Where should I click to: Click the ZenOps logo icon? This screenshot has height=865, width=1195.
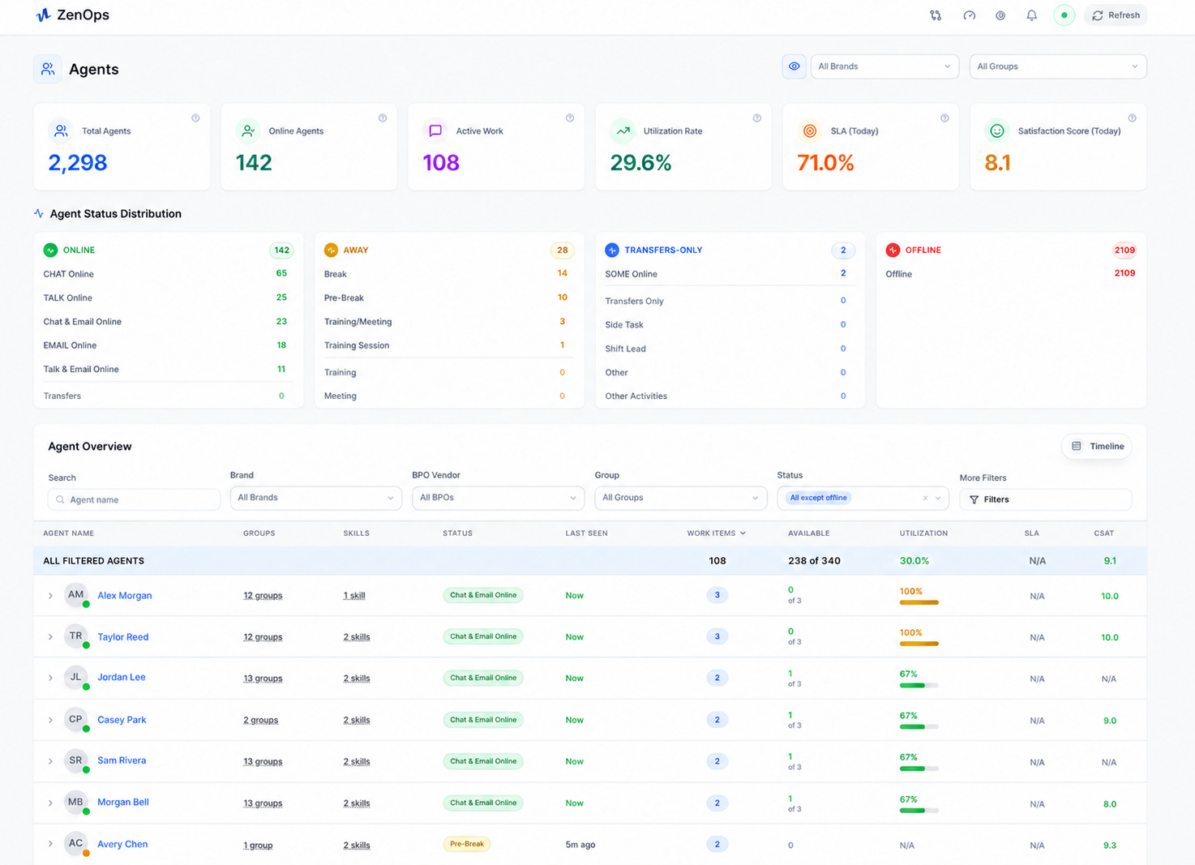pos(43,15)
